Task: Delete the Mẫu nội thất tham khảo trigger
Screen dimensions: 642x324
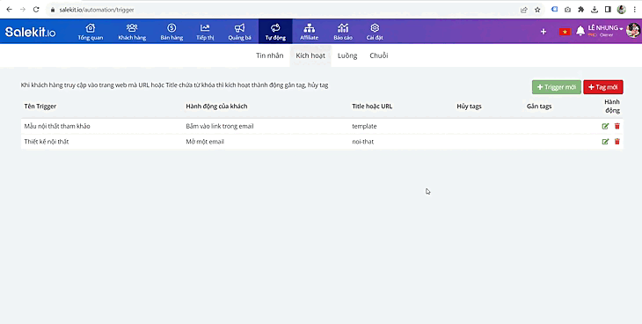Action: point(617,126)
